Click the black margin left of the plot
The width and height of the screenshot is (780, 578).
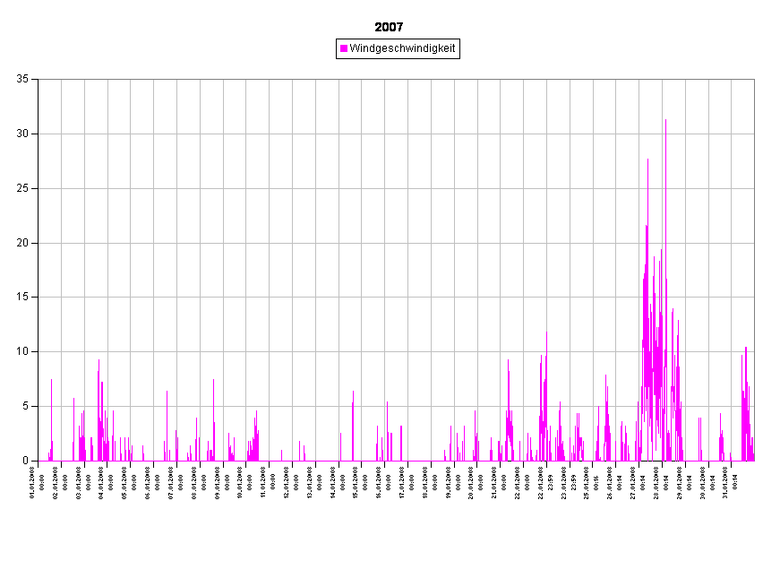18,269
